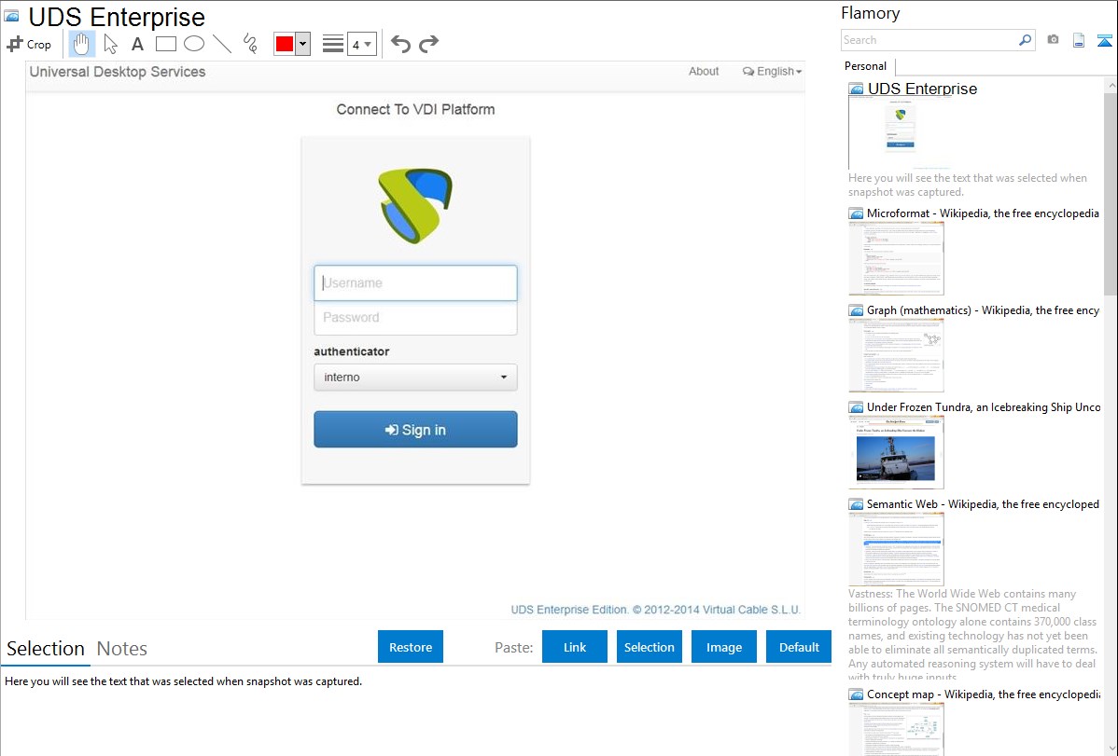Click the magnifier search icon

[1026, 40]
